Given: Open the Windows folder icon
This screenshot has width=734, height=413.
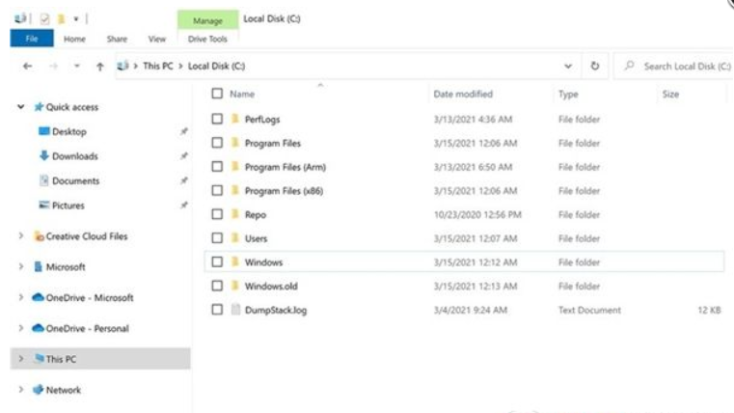Looking at the screenshot, I should (234, 262).
